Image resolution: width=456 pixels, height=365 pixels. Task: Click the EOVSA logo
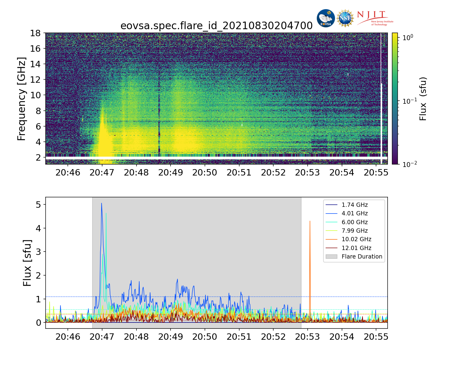326,18
